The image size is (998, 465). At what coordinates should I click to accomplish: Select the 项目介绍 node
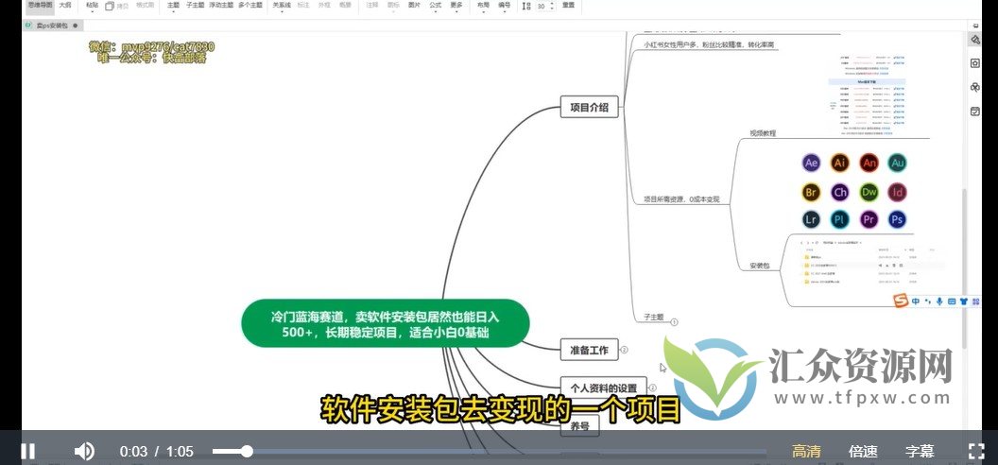590,108
